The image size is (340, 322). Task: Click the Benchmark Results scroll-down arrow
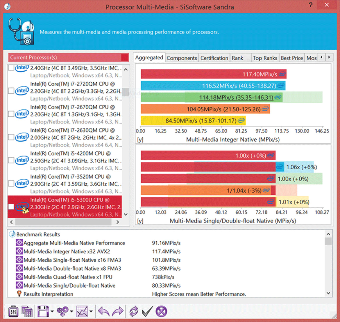pyautogui.click(x=328, y=293)
